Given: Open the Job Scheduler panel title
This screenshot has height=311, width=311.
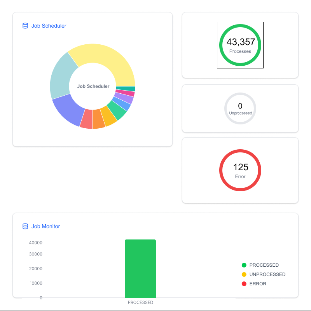Looking at the screenshot, I should click(x=49, y=26).
